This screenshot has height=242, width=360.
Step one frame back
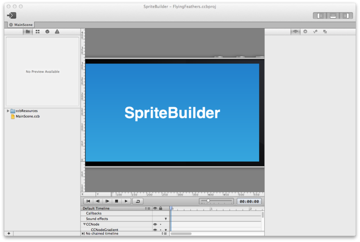tap(98, 201)
